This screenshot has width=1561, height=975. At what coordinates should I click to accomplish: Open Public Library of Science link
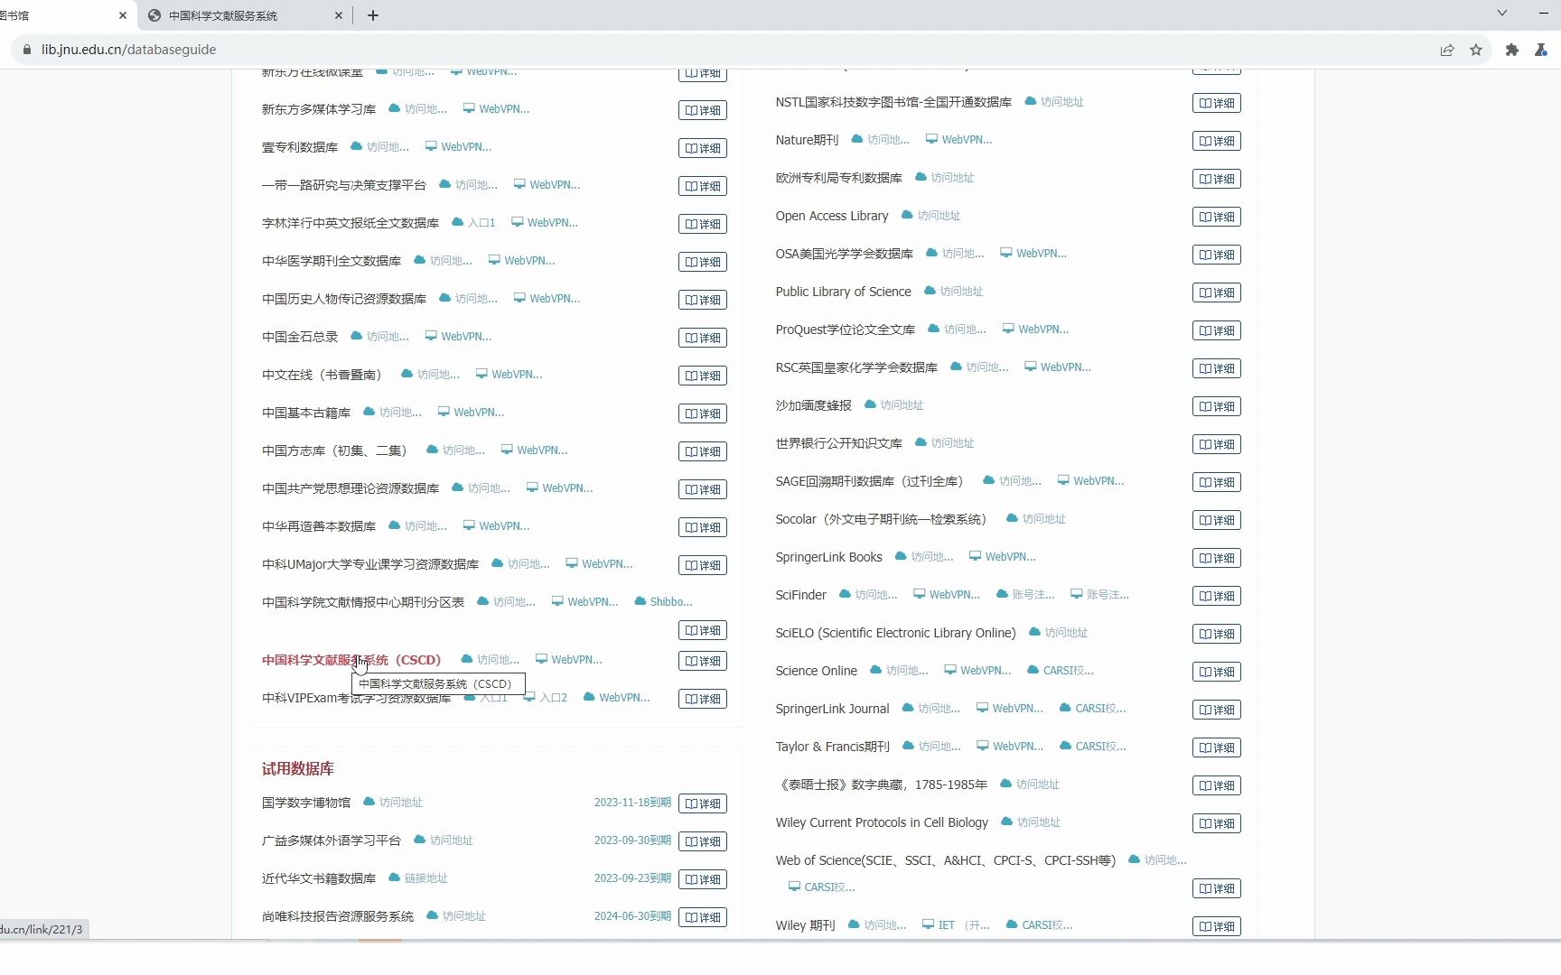[843, 292]
